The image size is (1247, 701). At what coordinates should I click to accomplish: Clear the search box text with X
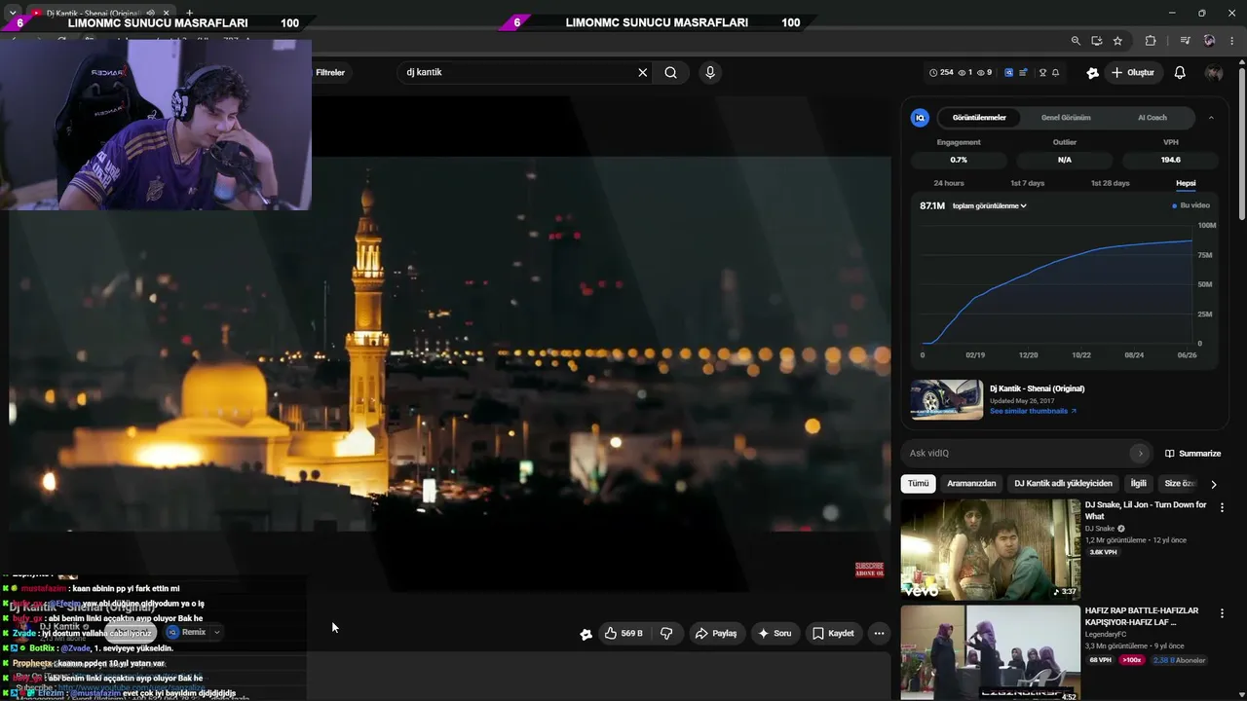coord(643,72)
